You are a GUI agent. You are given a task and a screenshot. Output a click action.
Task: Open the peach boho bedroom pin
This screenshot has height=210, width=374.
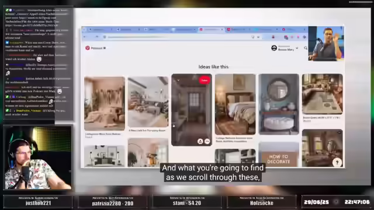(x=105, y=104)
